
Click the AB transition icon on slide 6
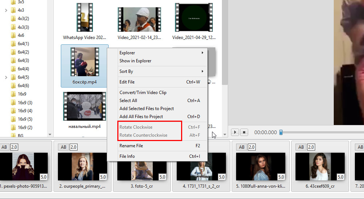(301, 147)
